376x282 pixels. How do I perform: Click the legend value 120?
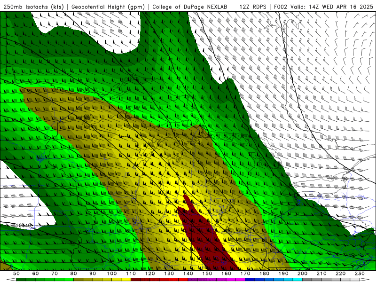(x=150, y=274)
